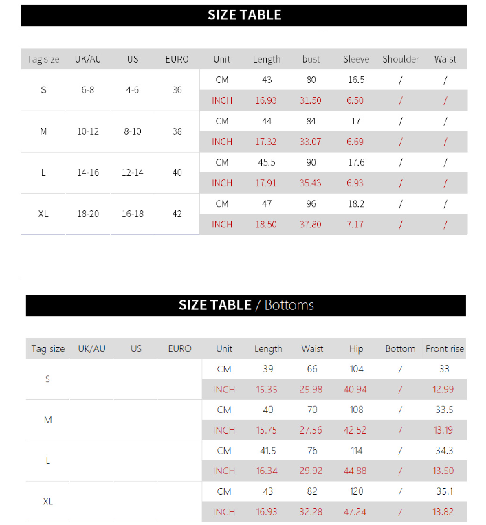The image size is (486, 525).
Task: Click the Hip column header
Action: tap(356, 348)
